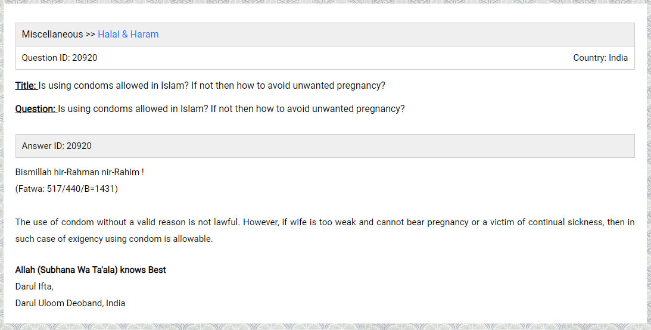651x330 pixels.
Task: Click the "Miscellaneous" breadcrumb text
Action: click(52, 34)
